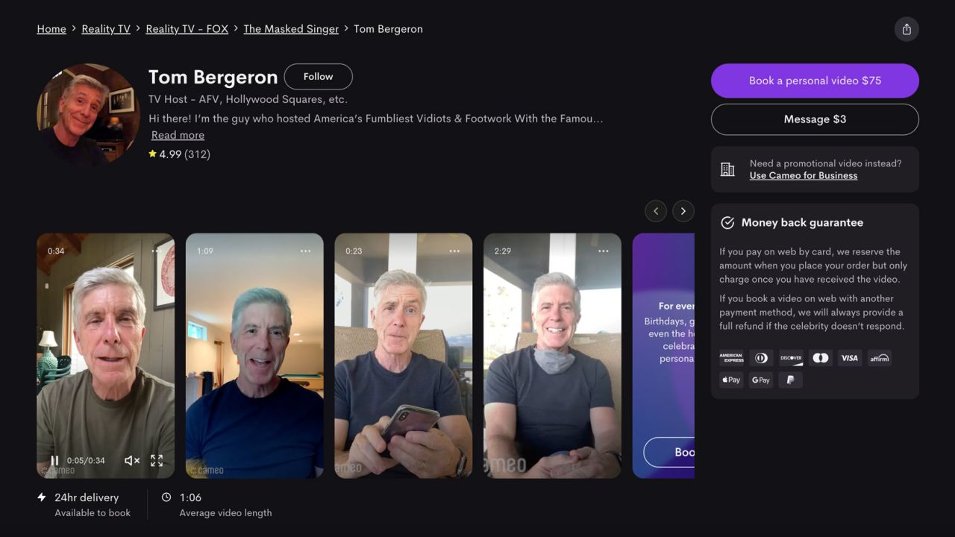The image size is (955, 537).
Task: Click the share icon at top right
Action: pyautogui.click(x=907, y=29)
